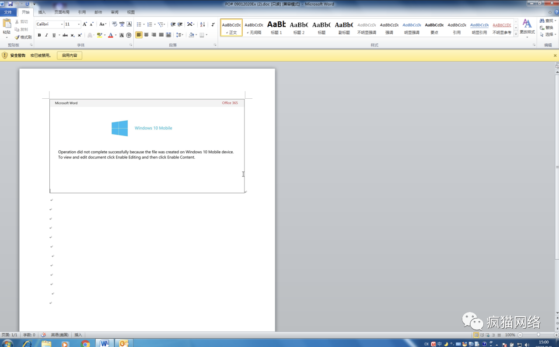559x347 pixels.
Task: Click the text highlight color button
Action: pyautogui.click(x=99, y=35)
